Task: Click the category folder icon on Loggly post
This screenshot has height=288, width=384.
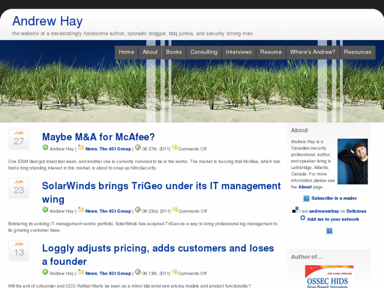Action: [81, 272]
